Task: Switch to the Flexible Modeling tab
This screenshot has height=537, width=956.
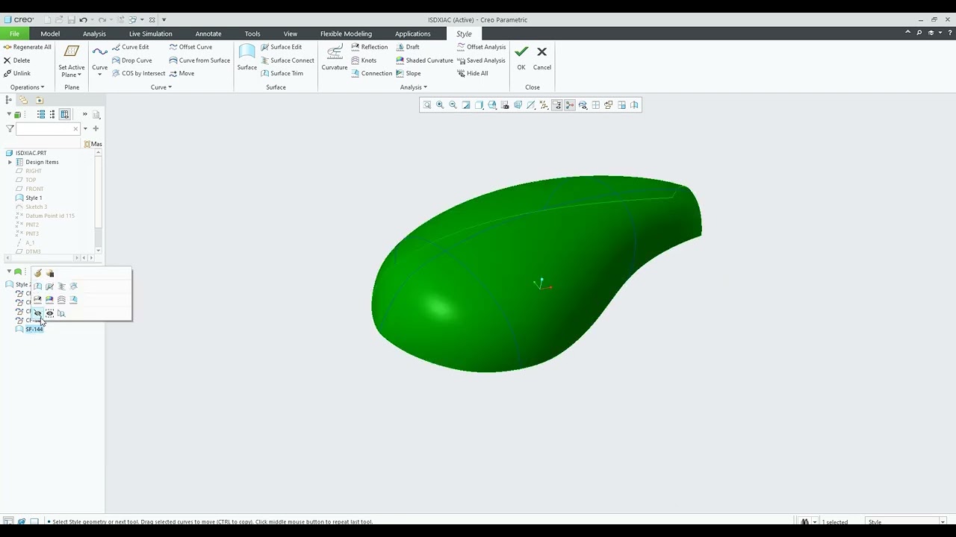Action: (346, 34)
